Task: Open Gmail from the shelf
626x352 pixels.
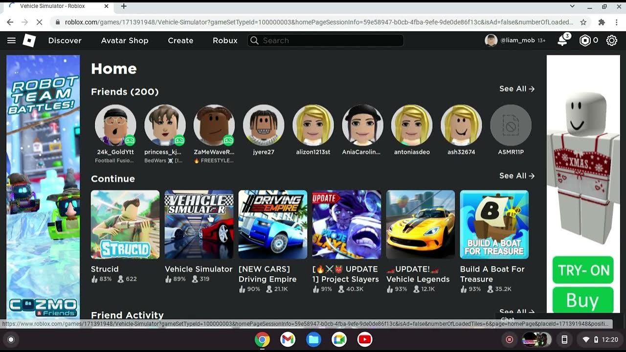Action: click(288, 339)
